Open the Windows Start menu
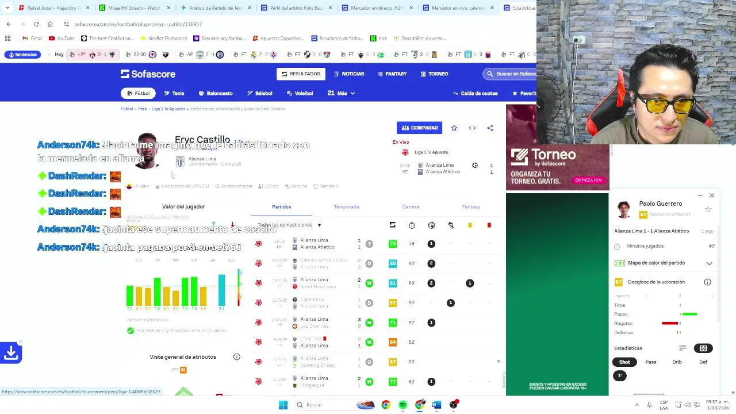The height and width of the screenshot is (414, 736). pyautogui.click(x=283, y=405)
